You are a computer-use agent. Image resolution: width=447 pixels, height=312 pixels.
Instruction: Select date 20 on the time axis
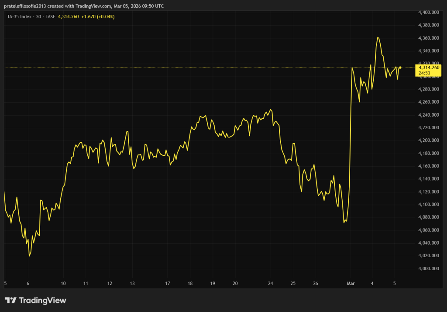click(x=235, y=283)
